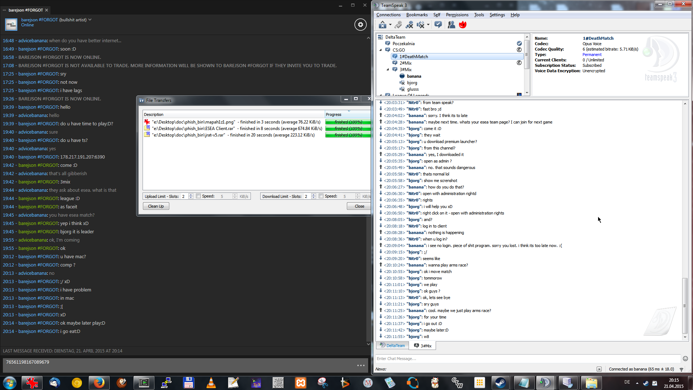Viewport: 693px width, 390px height.
Task: Close the News ticker box
Action: 599,369
